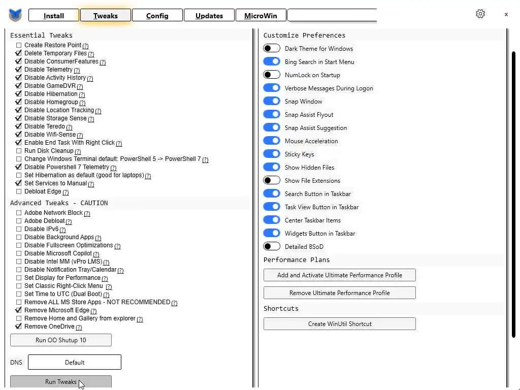
Task: Click the WinUtil logo icon
Action: click(15, 15)
